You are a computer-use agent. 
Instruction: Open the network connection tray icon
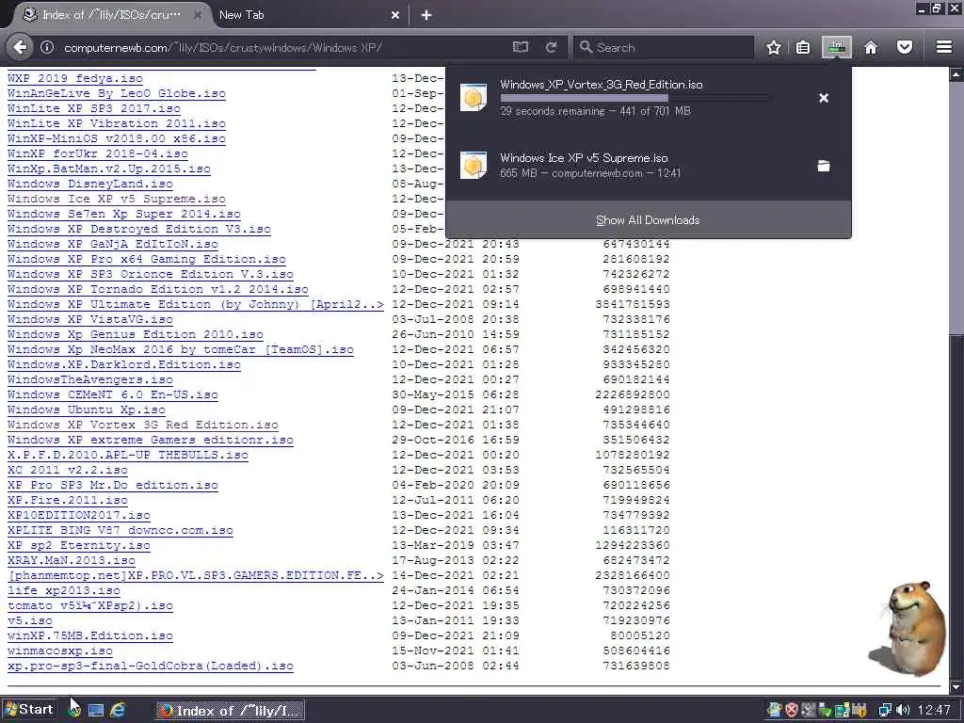pyautogui.click(x=885, y=710)
